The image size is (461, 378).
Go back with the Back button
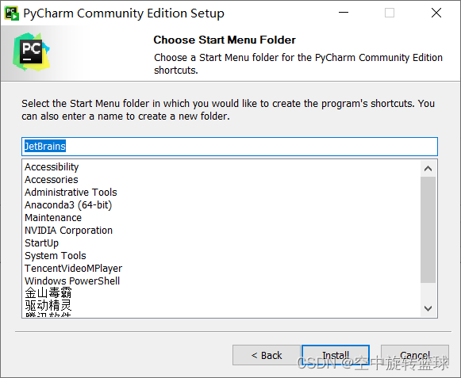click(267, 355)
